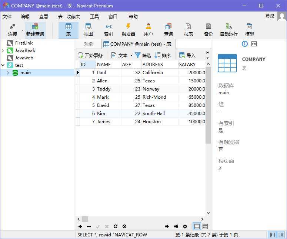Select the Rich-Mond address cell
287x239 pixels.
pyautogui.click(x=160, y=97)
